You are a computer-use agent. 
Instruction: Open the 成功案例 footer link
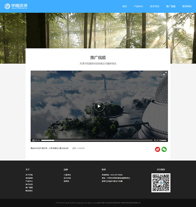(29, 178)
